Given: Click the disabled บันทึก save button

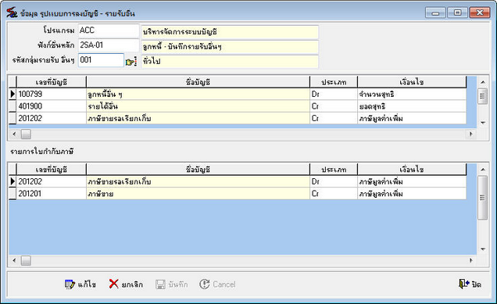Looking at the screenshot, I should pos(172,284).
